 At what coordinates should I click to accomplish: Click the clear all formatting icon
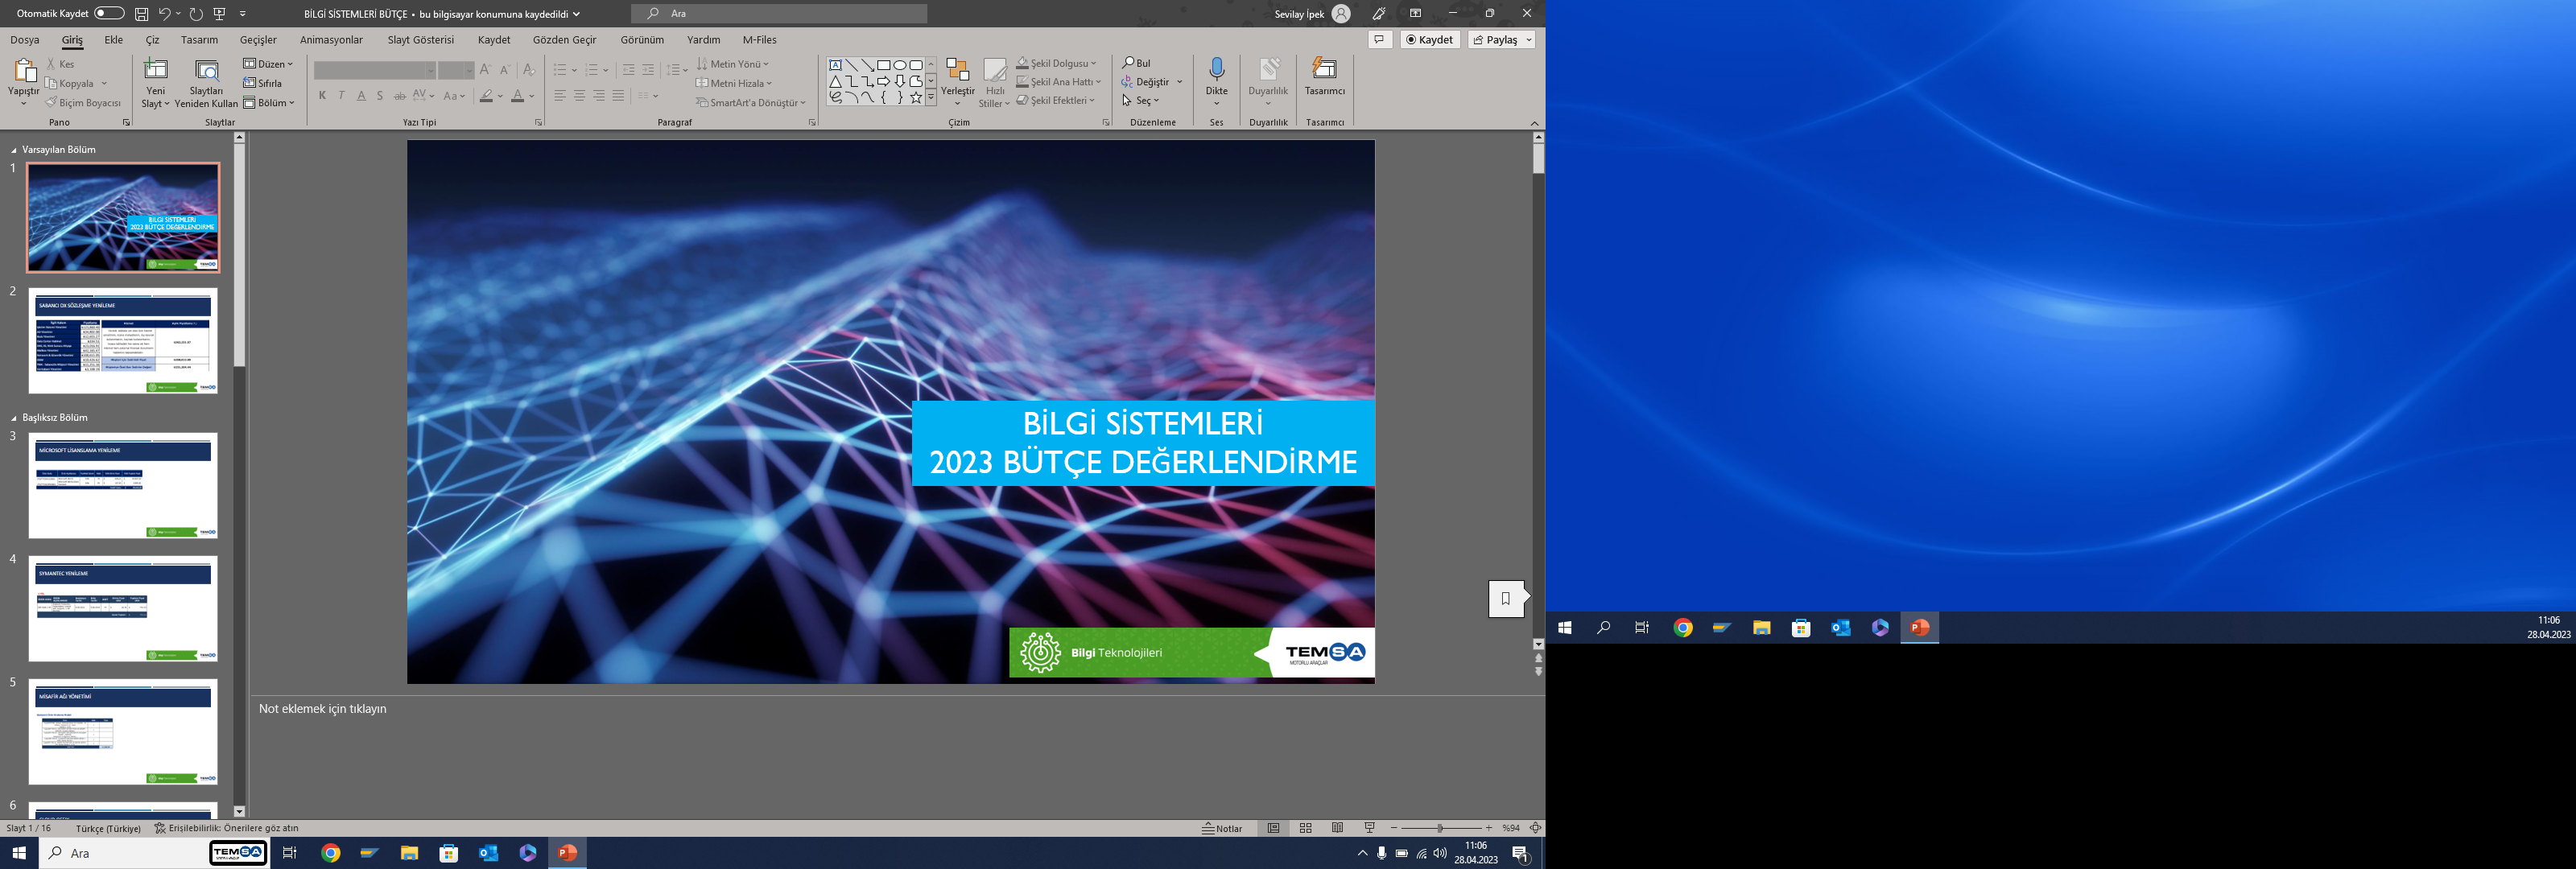point(529,70)
